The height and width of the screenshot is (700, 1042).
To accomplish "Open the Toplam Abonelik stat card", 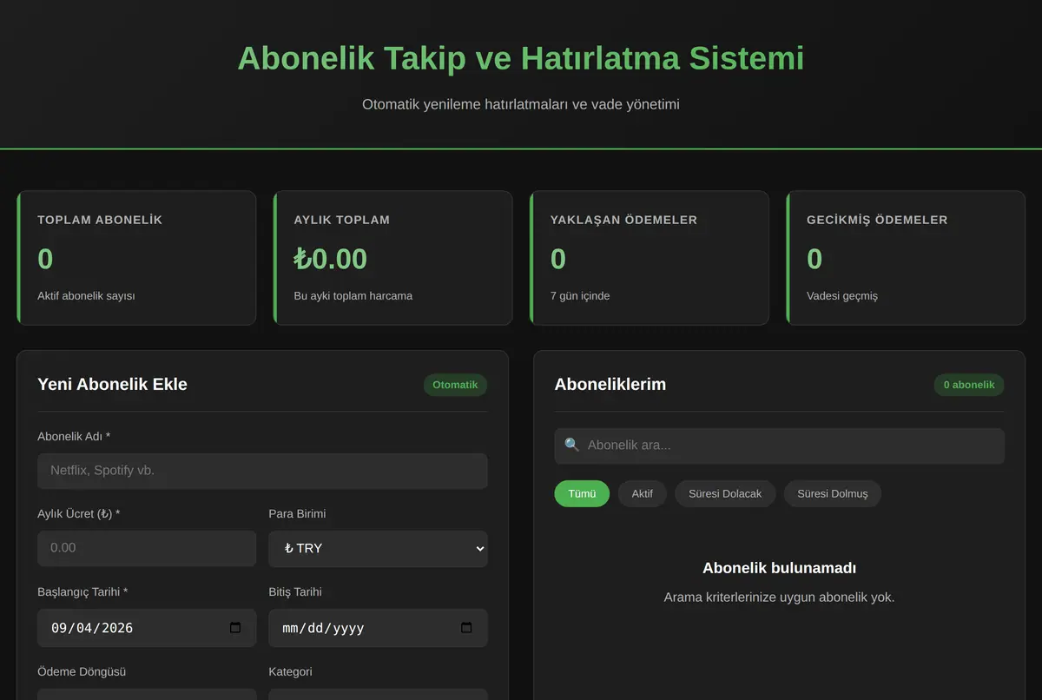I will pyautogui.click(x=136, y=258).
